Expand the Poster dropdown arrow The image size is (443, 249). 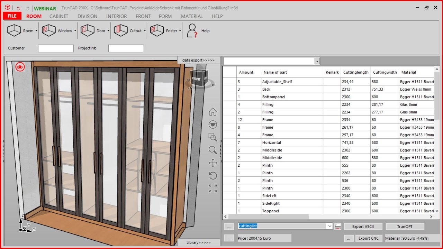pyautogui.click(x=180, y=31)
